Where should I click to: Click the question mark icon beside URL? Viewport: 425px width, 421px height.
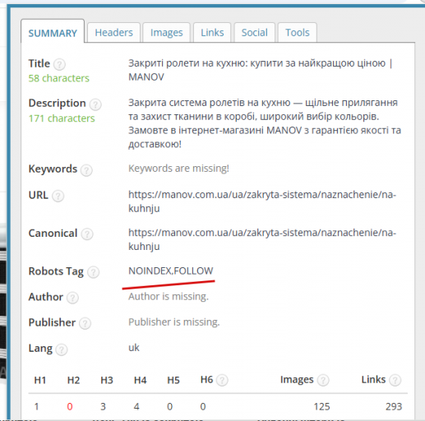[x=58, y=196]
